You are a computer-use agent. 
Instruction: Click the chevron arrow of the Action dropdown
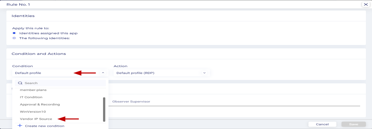point(204,73)
